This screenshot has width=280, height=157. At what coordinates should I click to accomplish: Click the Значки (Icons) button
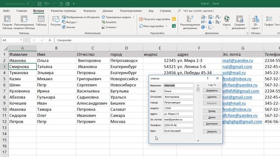(x=69, y=27)
